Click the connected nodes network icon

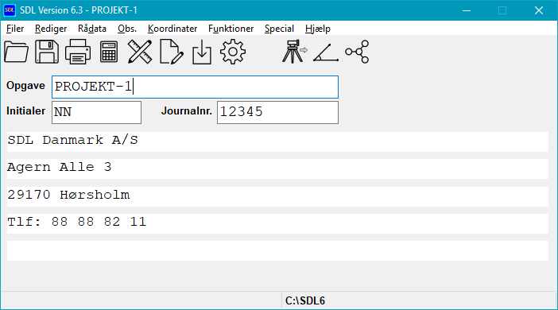point(357,52)
